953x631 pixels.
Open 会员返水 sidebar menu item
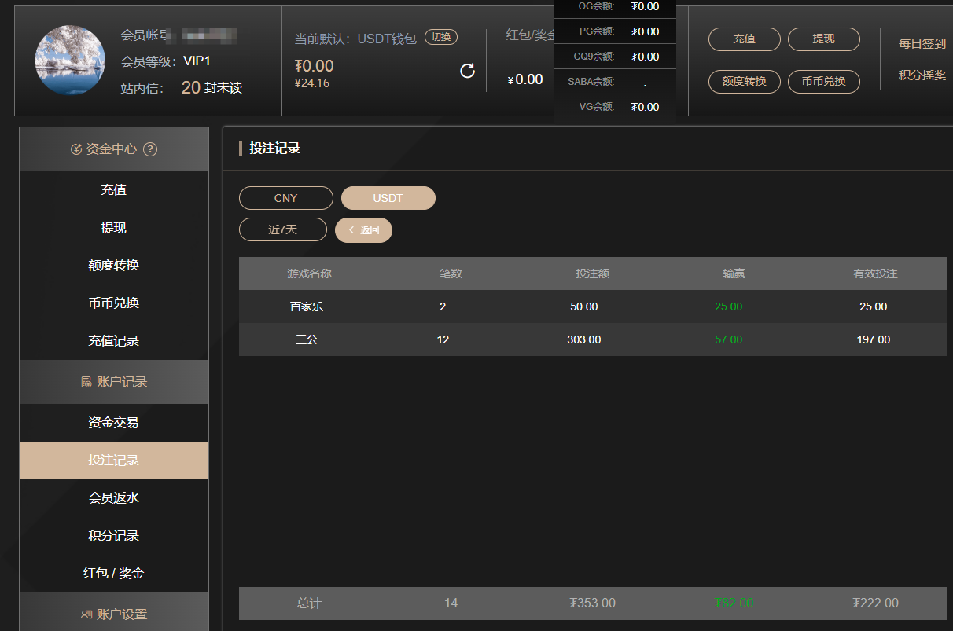pyautogui.click(x=113, y=497)
